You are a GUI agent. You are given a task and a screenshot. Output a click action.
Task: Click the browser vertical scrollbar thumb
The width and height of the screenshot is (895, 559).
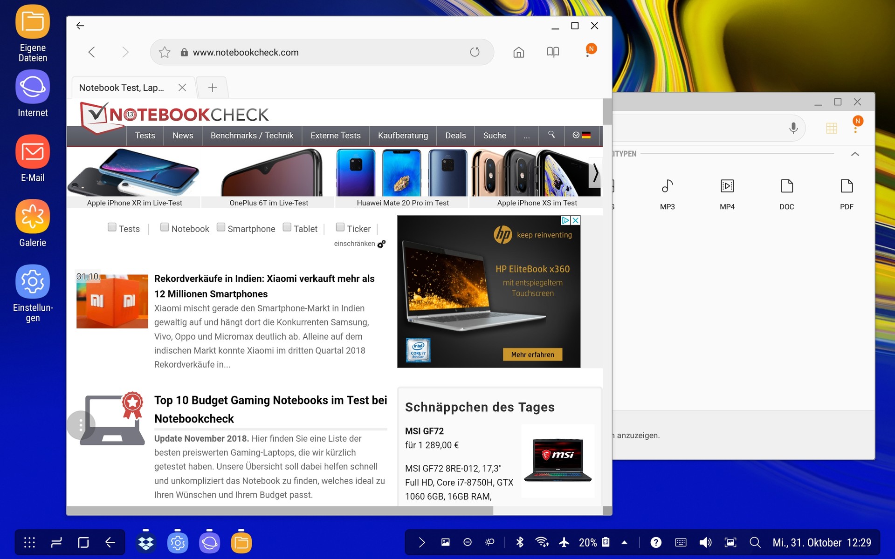click(607, 112)
